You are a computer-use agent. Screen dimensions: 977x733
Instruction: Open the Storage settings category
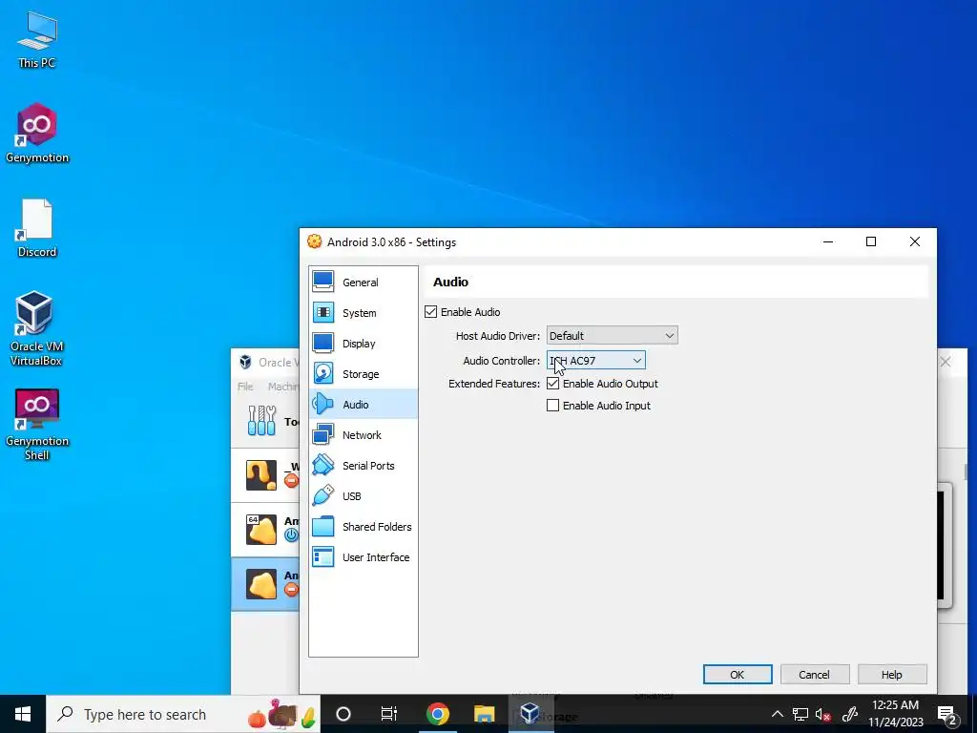point(363,374)
